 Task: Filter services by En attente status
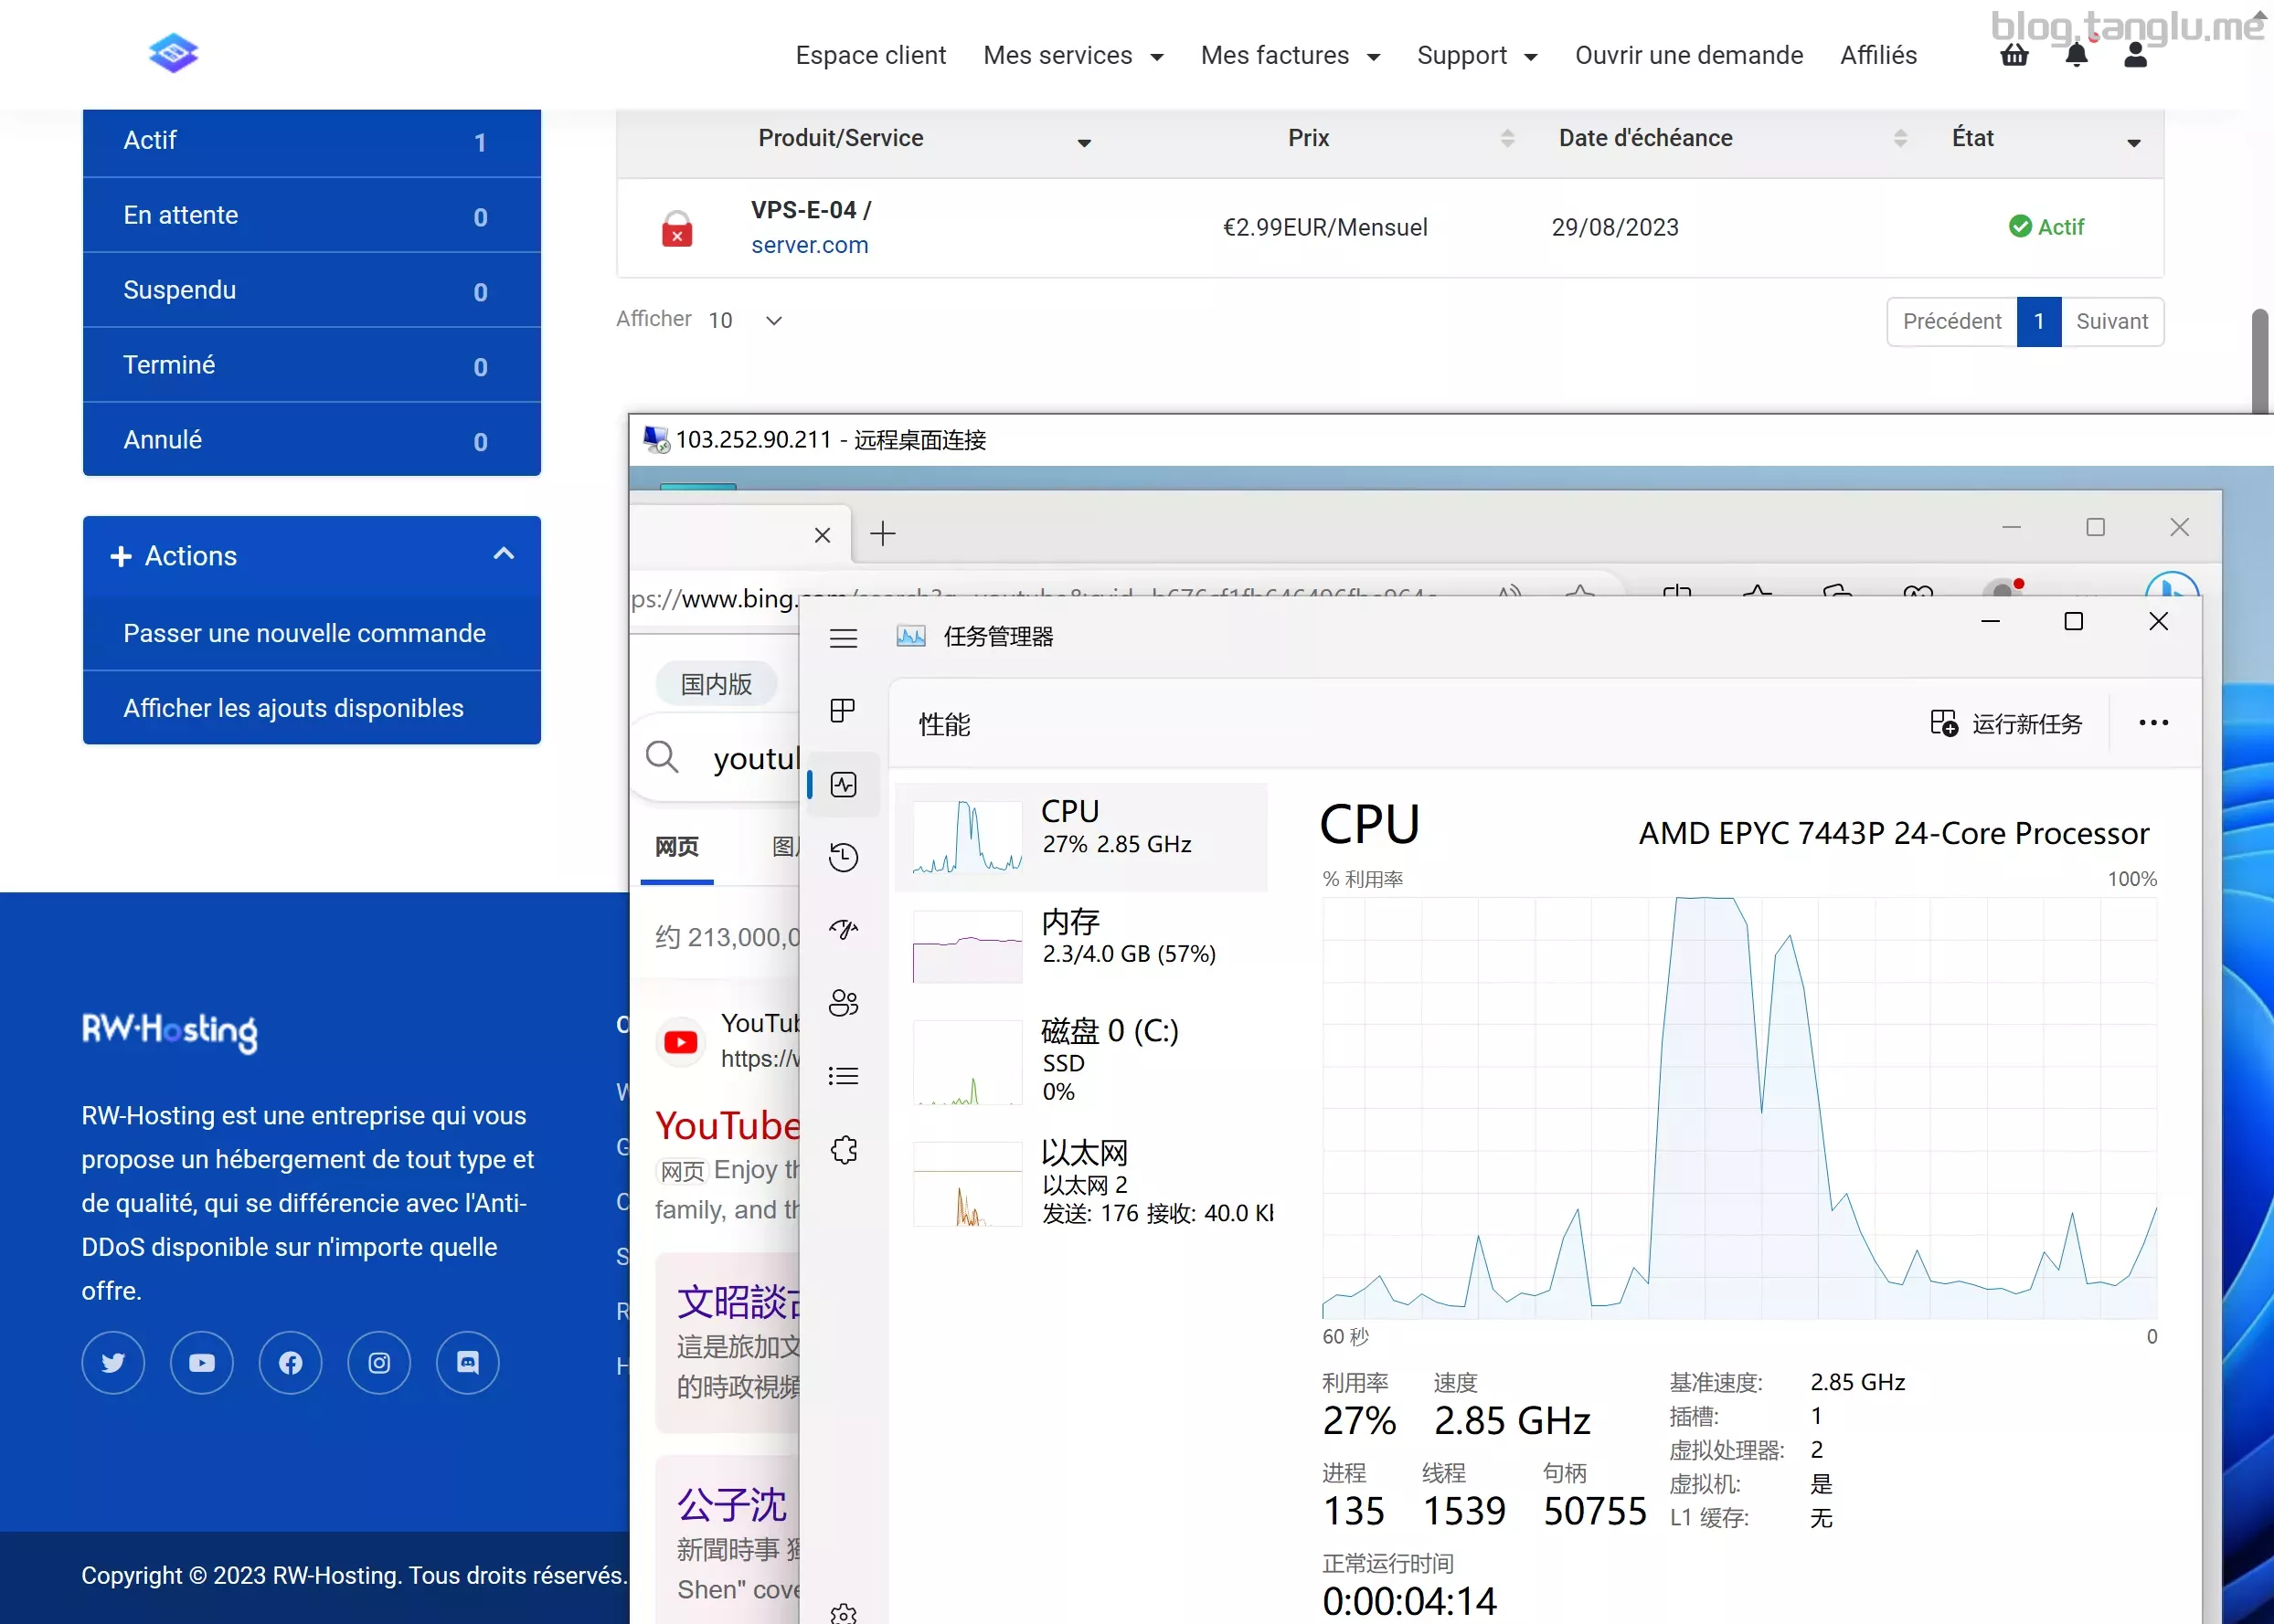(x=313, y=215)
